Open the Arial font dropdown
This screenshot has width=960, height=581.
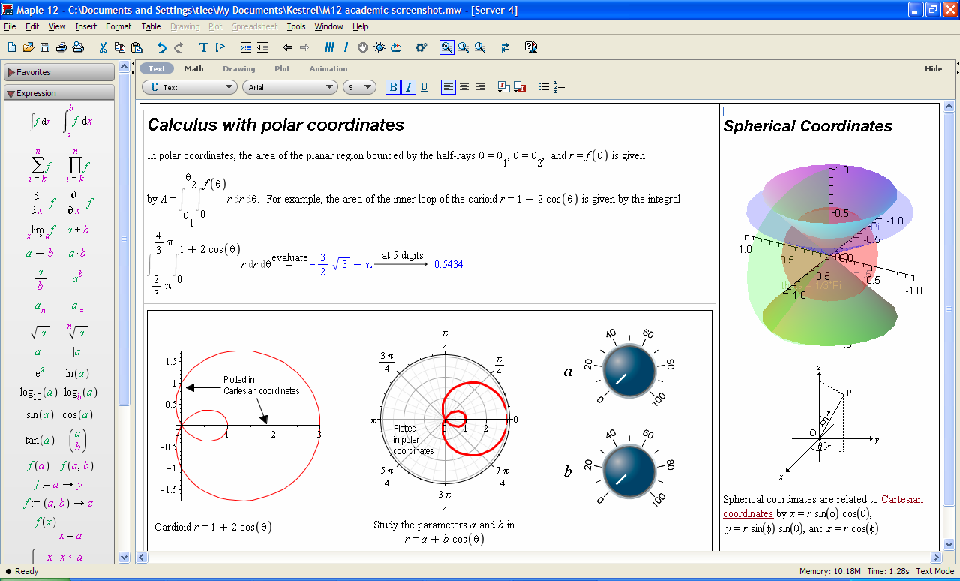point(290,87)
